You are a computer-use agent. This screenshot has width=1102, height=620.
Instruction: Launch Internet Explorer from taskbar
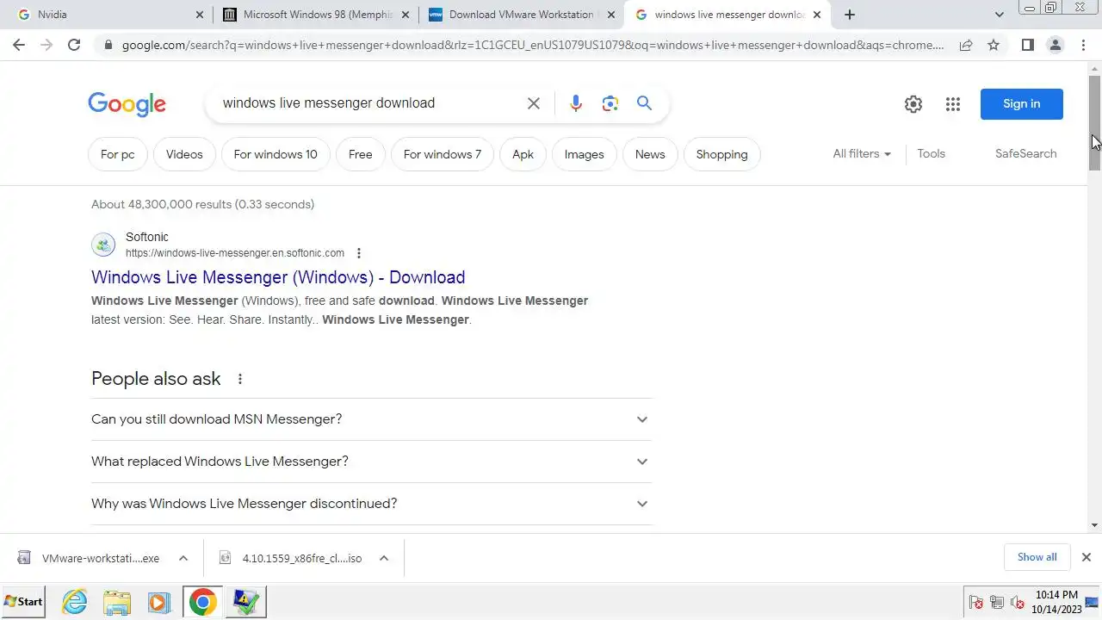click(75, 602)
